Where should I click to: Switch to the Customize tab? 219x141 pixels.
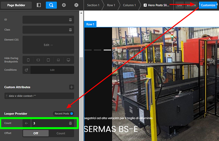pyautogui.click(x=208, y=5)
